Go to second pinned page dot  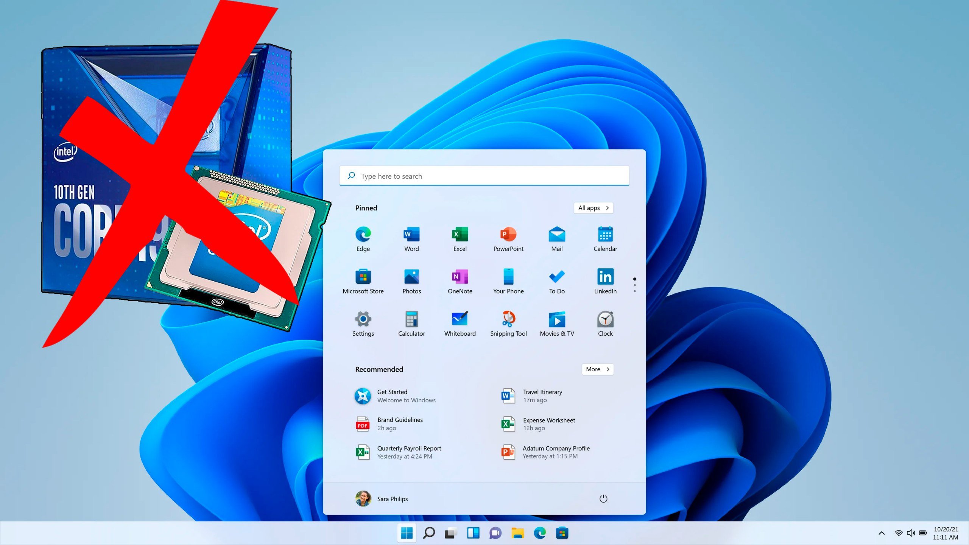635,285
